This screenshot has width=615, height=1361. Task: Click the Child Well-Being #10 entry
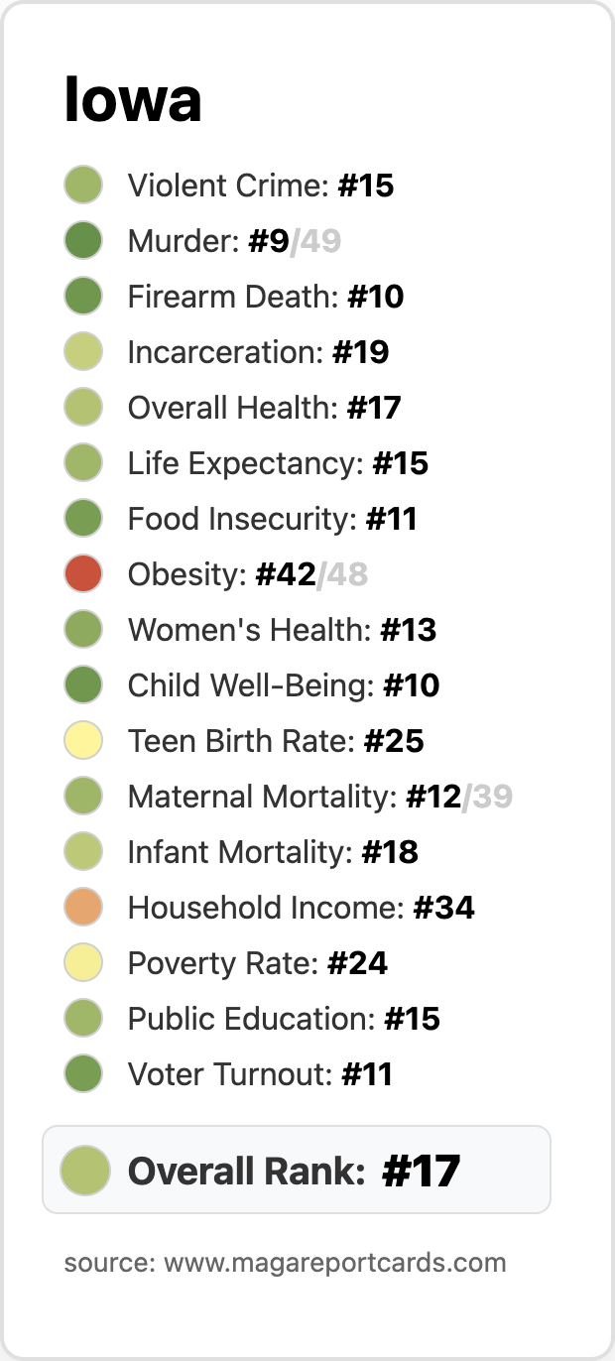pos(252,685)
